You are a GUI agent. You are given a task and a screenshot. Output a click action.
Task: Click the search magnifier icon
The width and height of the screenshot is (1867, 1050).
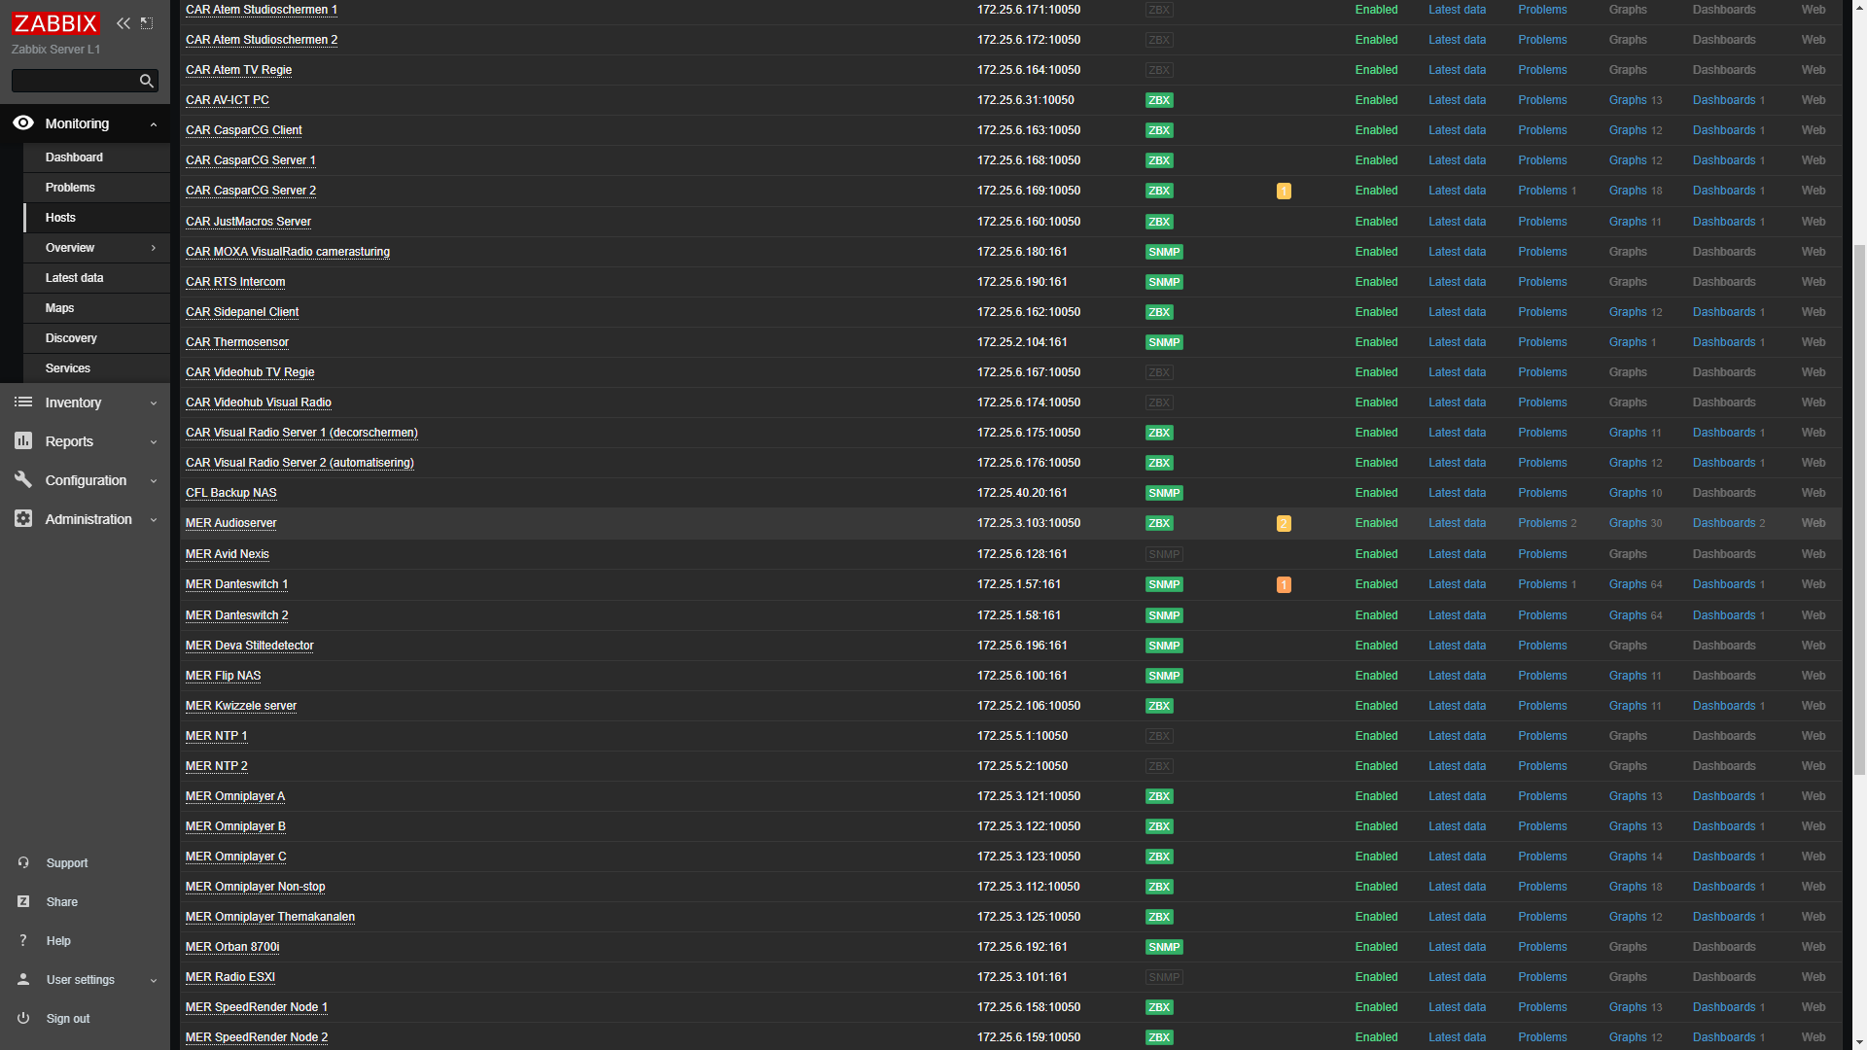pos(146,81)
